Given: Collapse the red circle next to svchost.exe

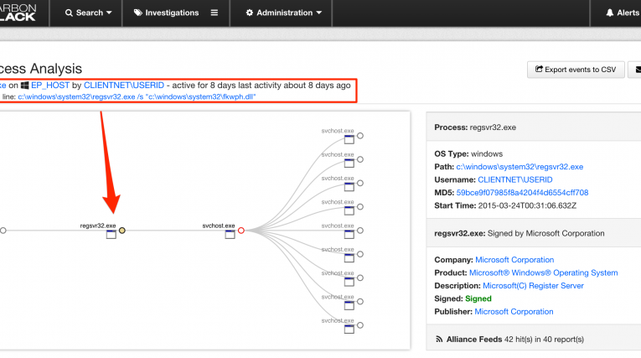Looking at the screenshot, I should coord(241,230).
